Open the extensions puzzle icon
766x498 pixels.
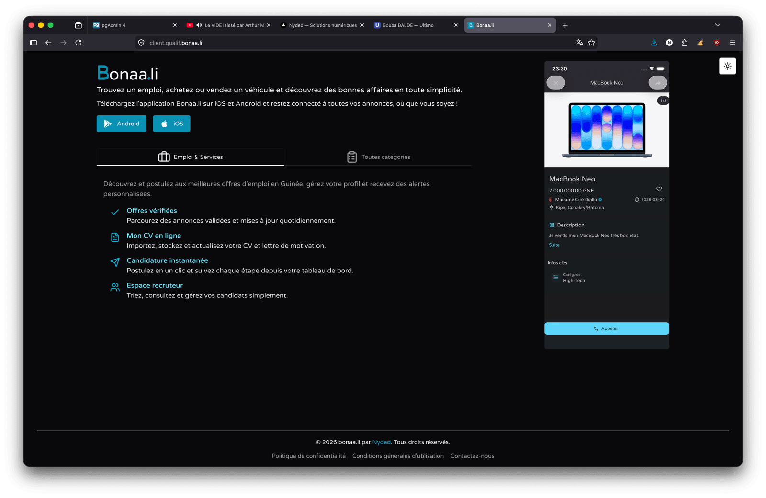pos(685,43)
